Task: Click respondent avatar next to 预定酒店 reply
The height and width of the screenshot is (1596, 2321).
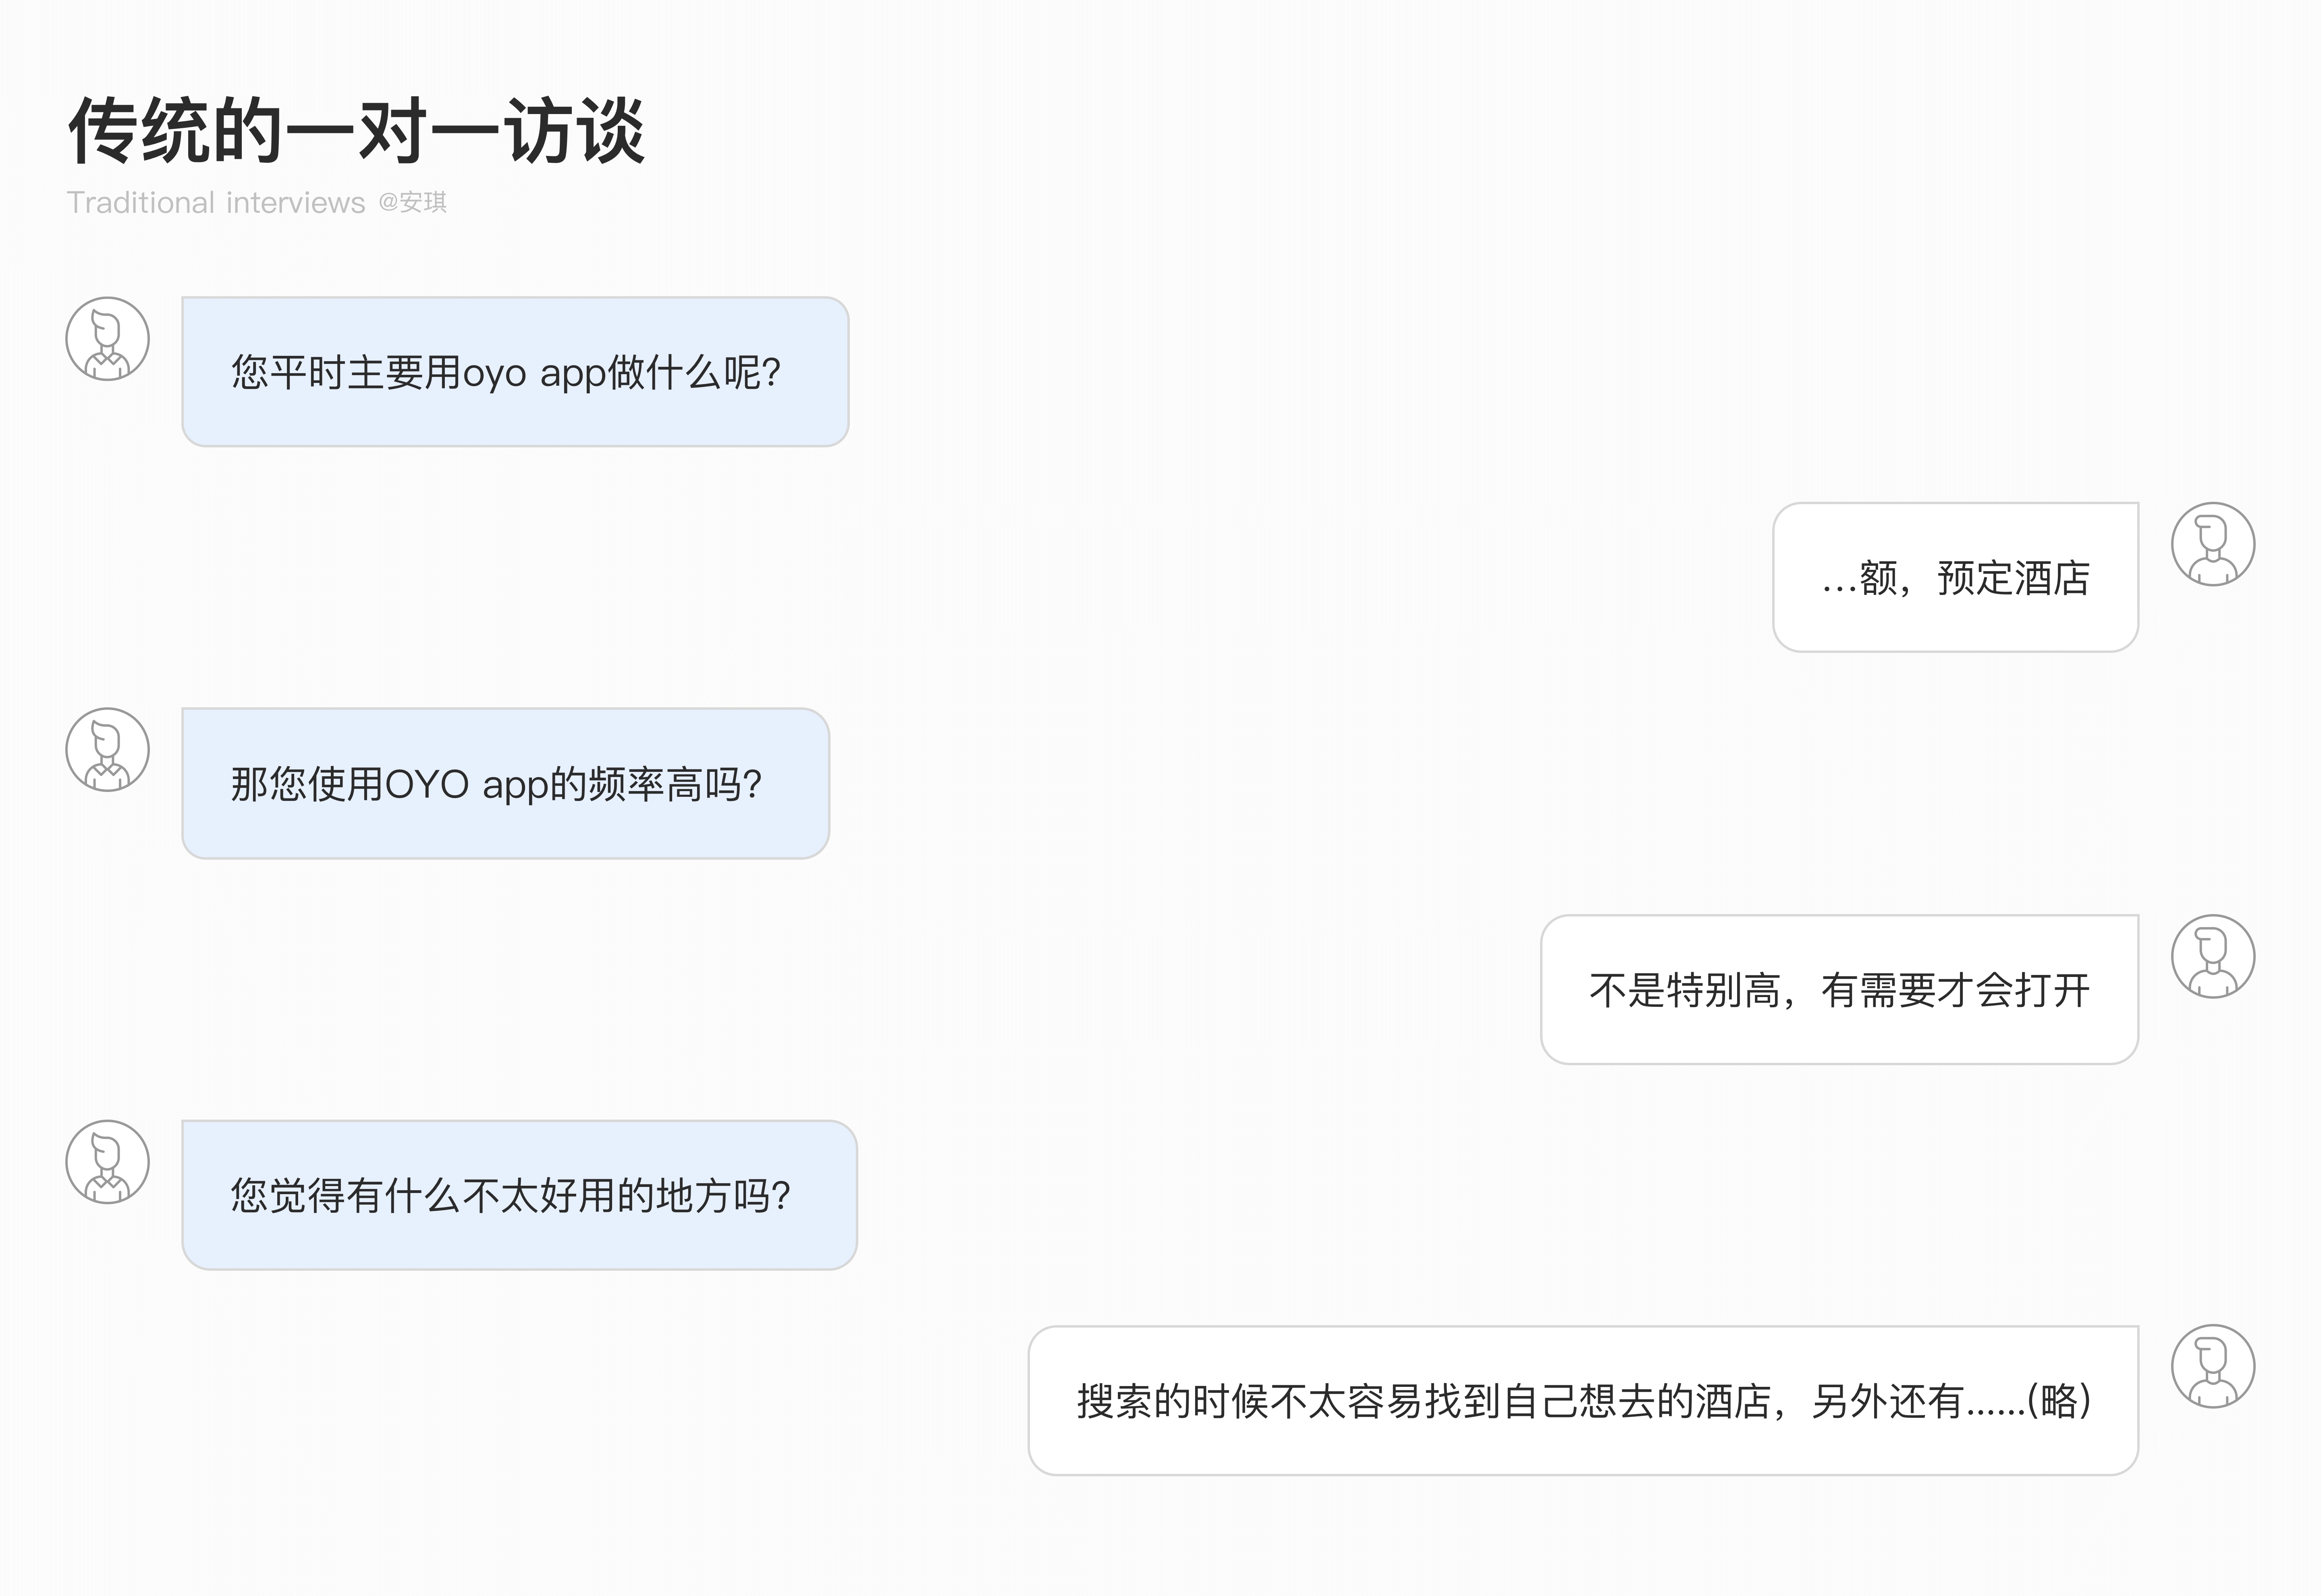Action: point(2212,544)
